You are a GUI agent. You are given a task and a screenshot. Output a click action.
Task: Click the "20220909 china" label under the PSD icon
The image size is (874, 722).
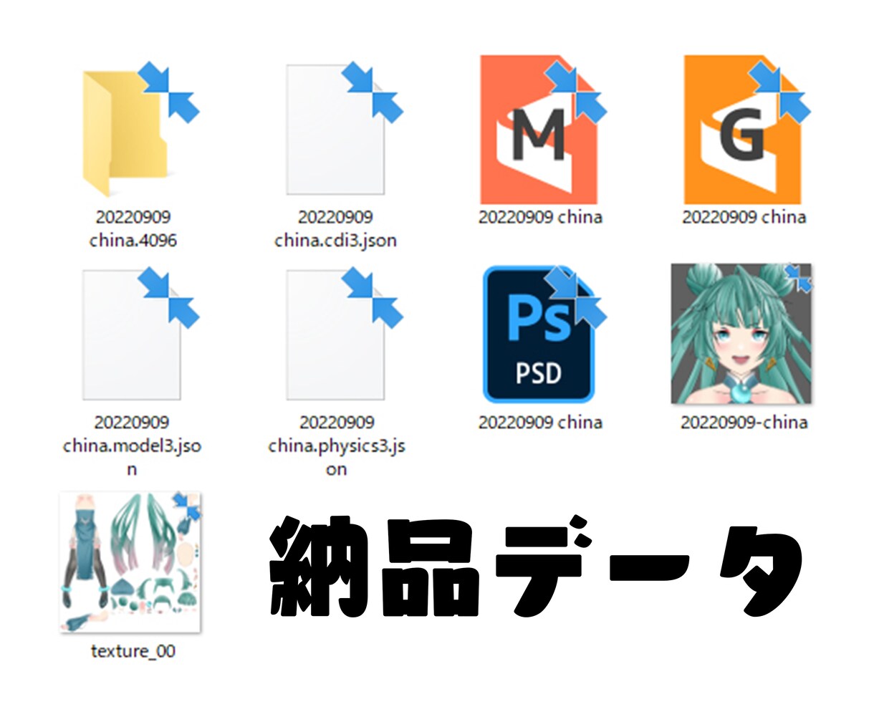tap(540, 423)
